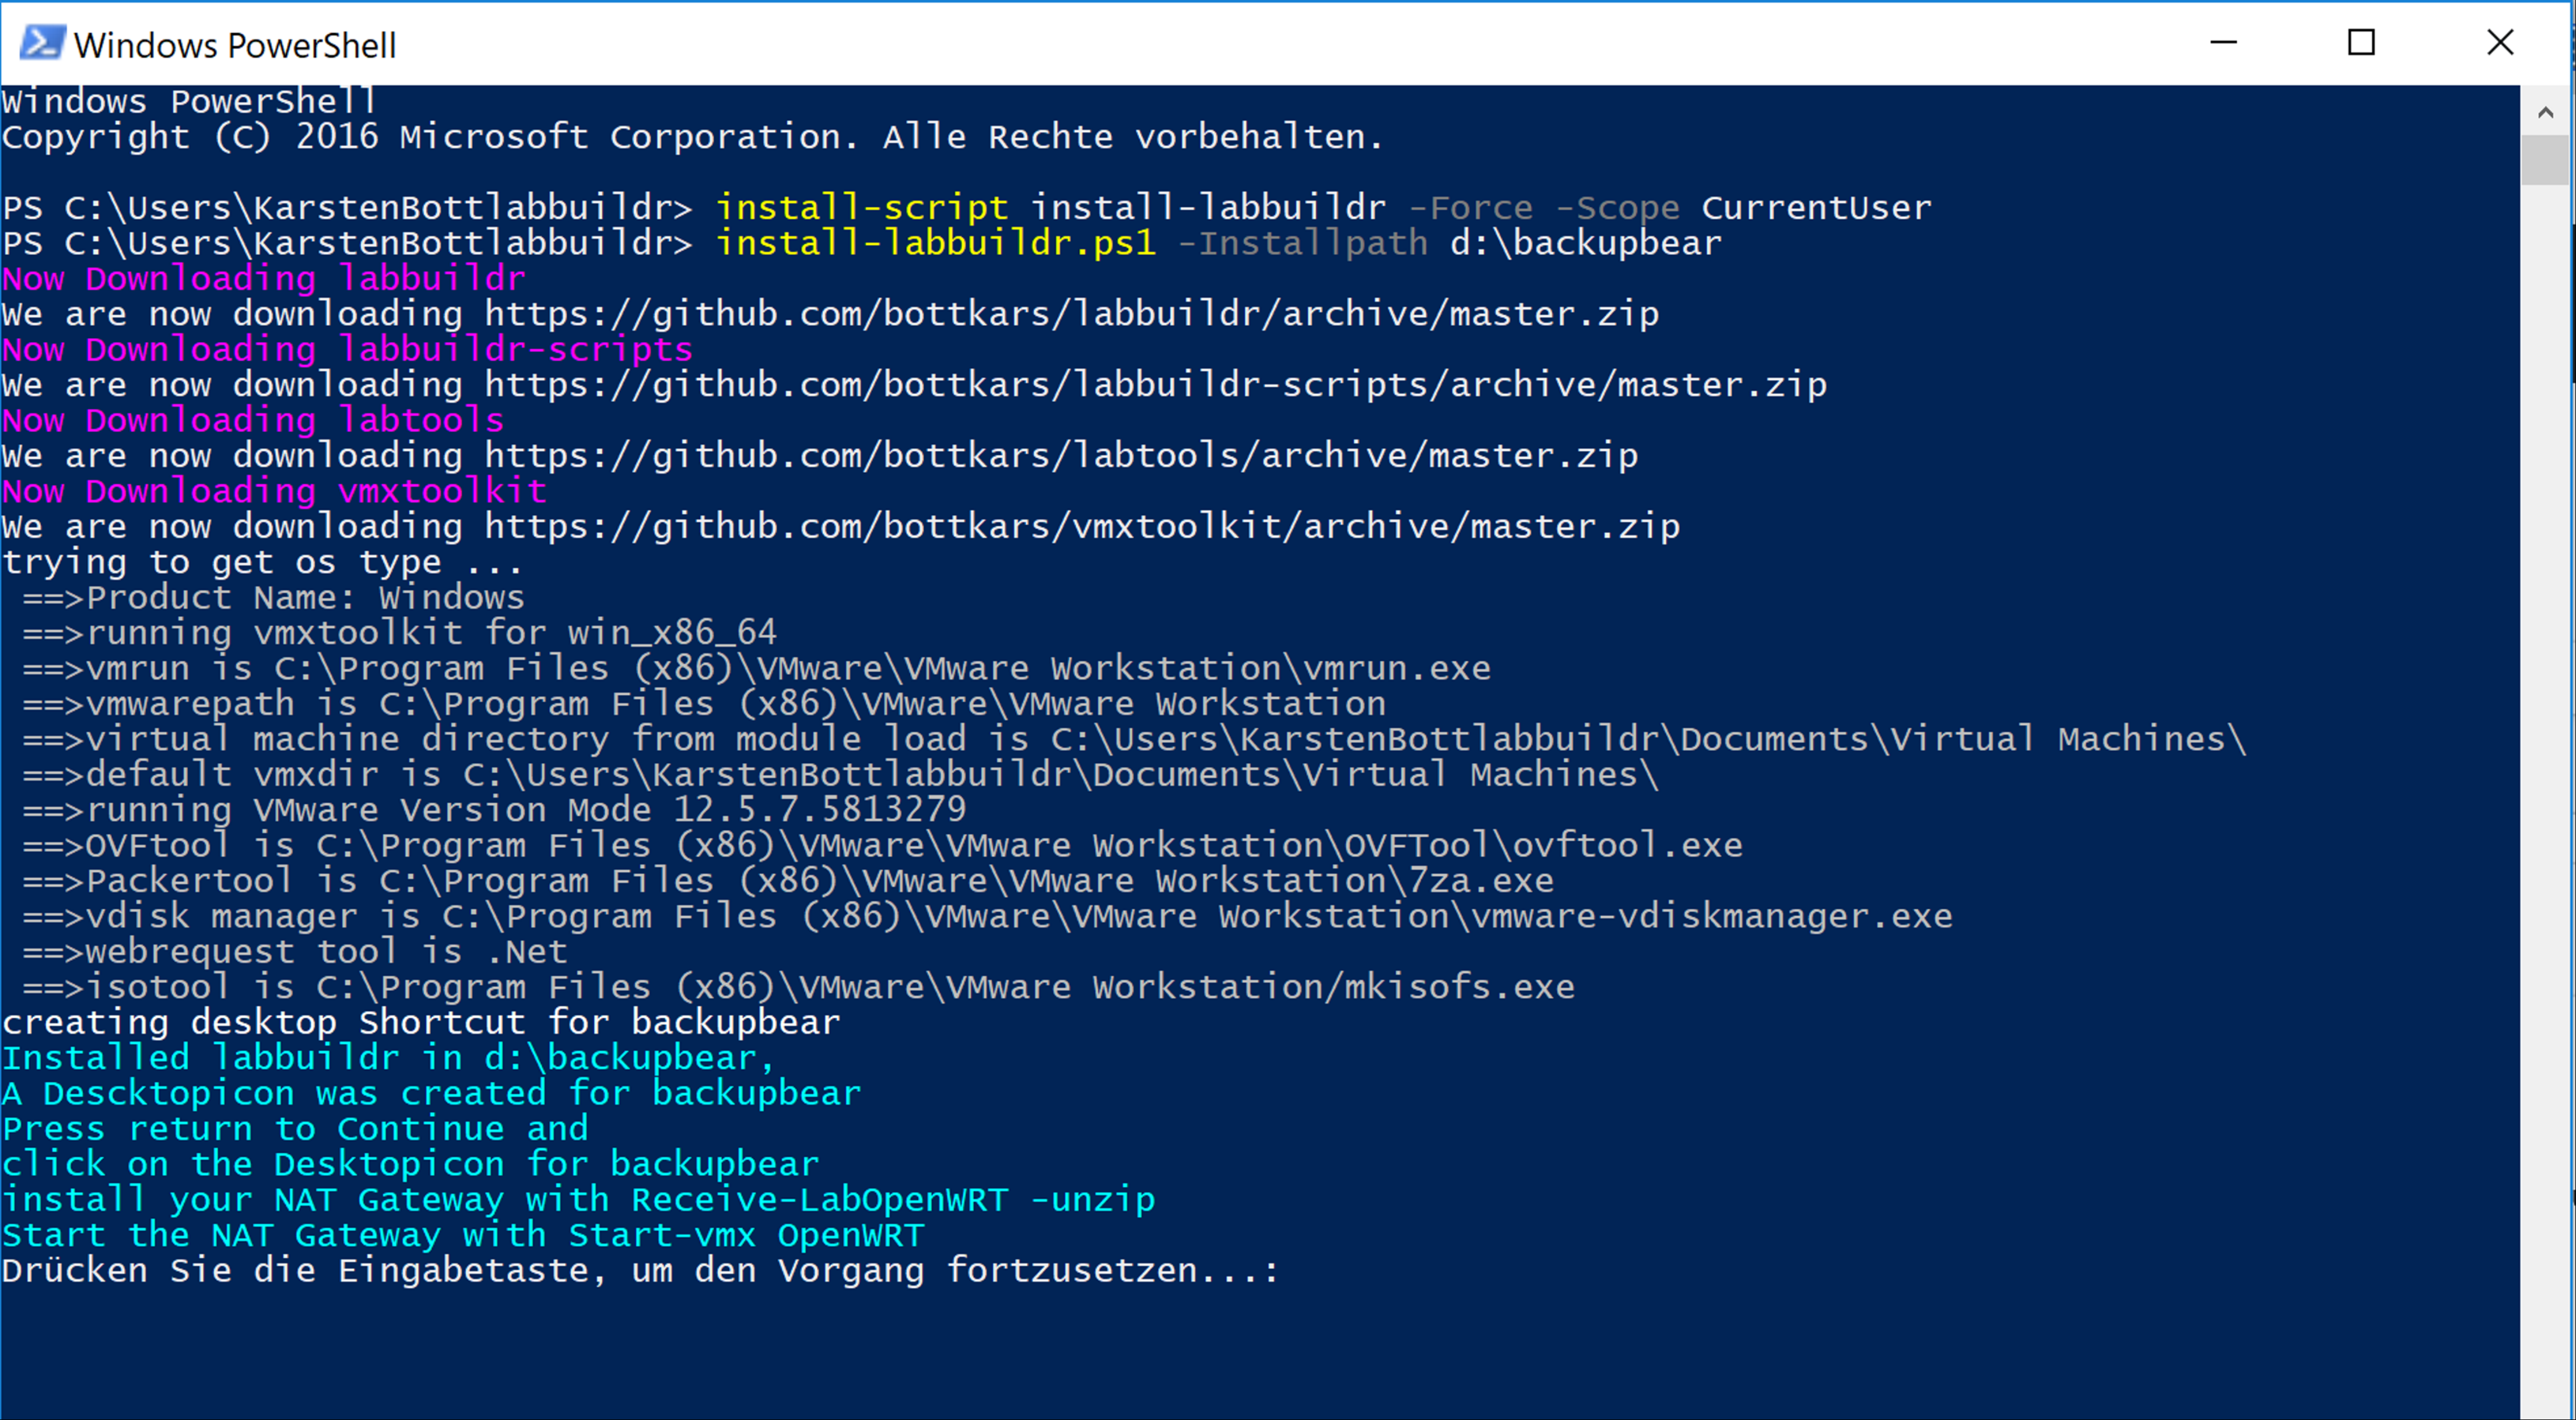This screenshot has height=1420, width=2576.
Task: Click the install-script command text
Action: [x=862, y=208]
